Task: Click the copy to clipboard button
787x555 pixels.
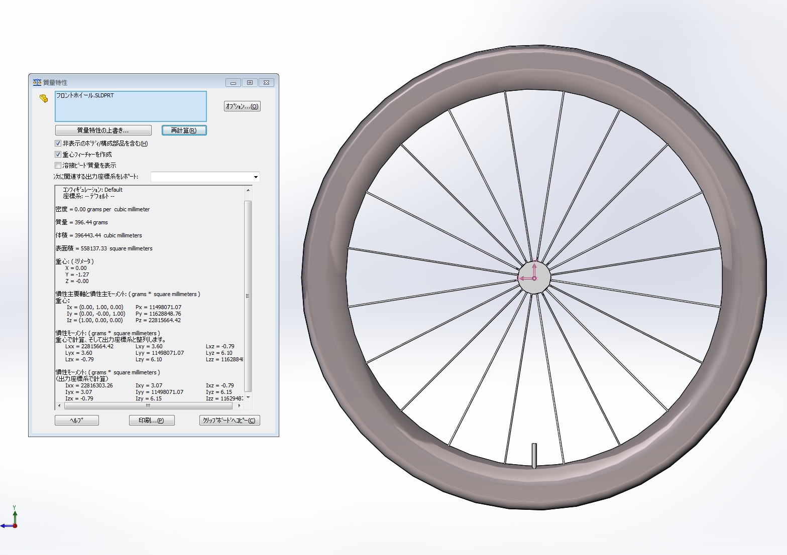Action: 230,421
